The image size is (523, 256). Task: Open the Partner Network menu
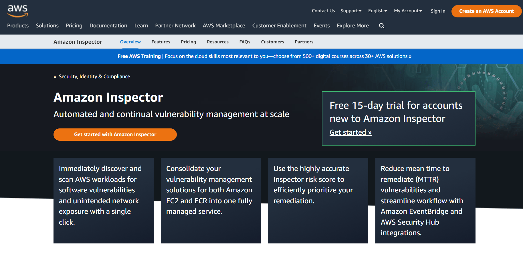(x=175, y=26)
